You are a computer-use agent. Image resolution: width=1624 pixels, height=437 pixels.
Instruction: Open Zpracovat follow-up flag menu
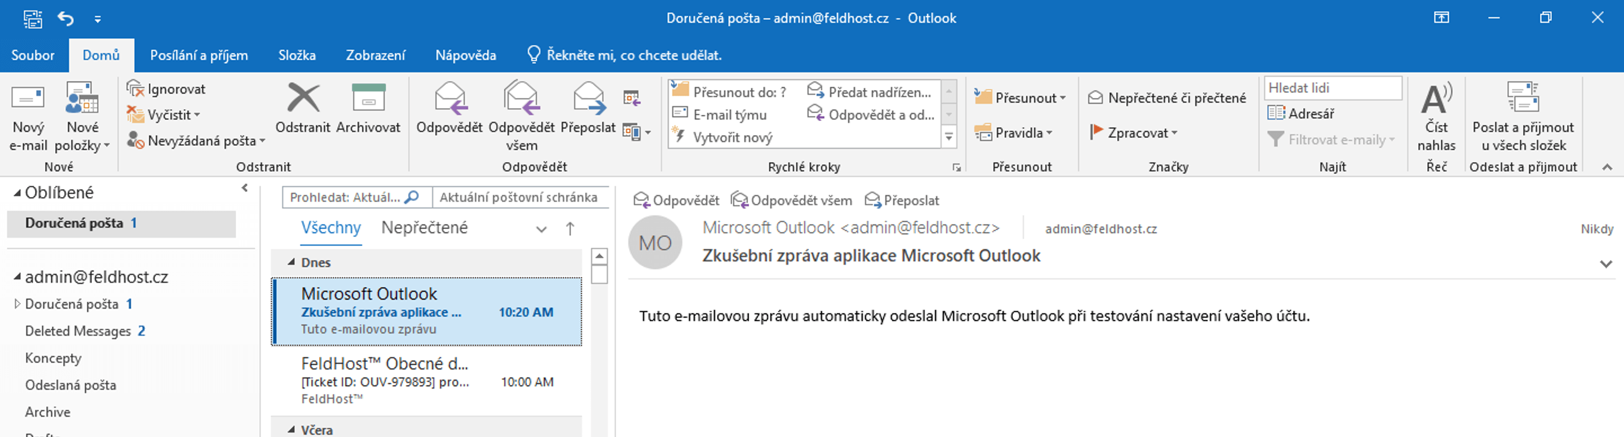coord(1133,133)
